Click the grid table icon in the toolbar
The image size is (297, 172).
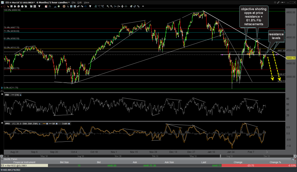(11, 6)
